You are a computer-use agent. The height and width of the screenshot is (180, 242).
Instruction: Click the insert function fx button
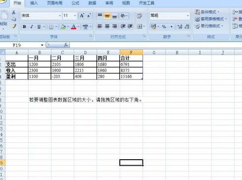(x=66, y=45)
